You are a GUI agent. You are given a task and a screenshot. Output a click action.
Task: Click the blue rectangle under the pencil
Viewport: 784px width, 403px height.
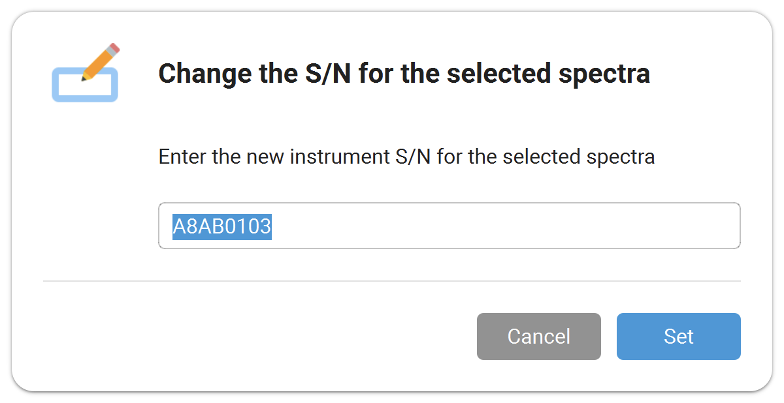[x=85, y=85]
